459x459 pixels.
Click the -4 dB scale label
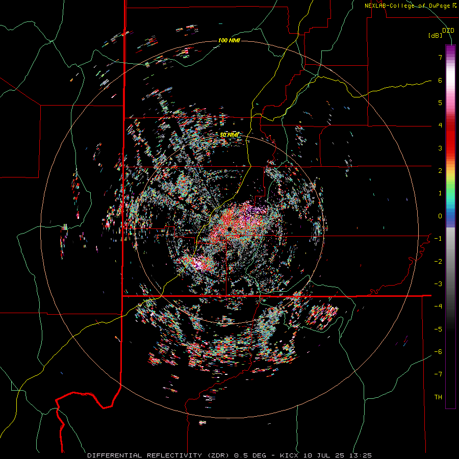pyautogui.click(x=438, y=307)
